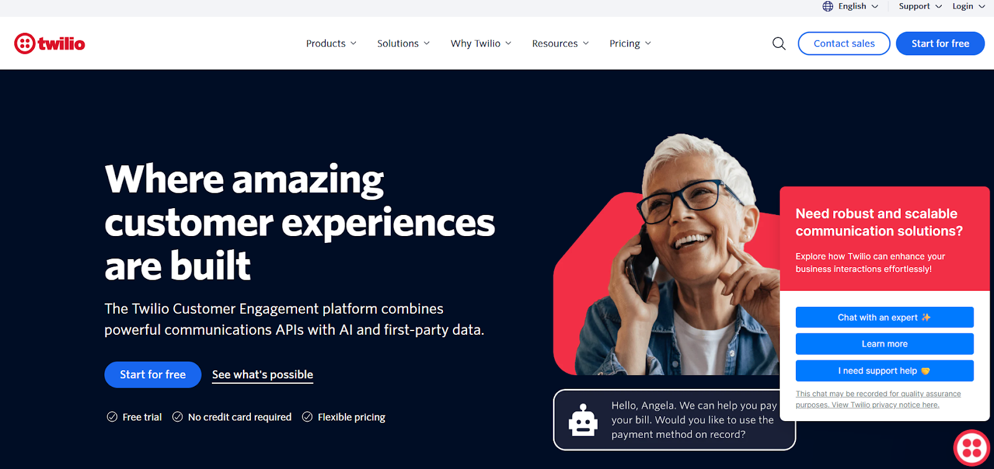994x469 pixels.
Task: Open the Why Twilio menu
Action: coord(481,43)
